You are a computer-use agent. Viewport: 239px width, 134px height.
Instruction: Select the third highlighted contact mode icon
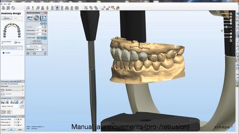(45, 38)
